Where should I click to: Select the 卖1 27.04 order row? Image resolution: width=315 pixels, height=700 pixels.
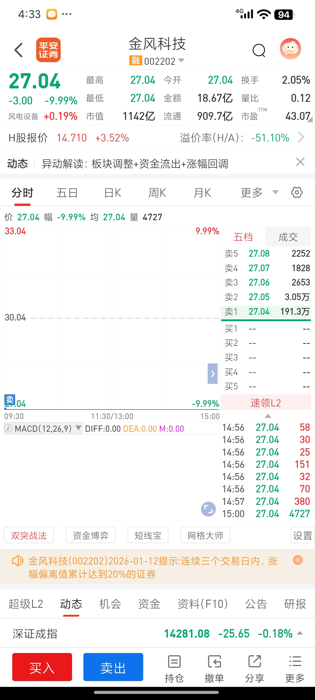tap(266, 311)
